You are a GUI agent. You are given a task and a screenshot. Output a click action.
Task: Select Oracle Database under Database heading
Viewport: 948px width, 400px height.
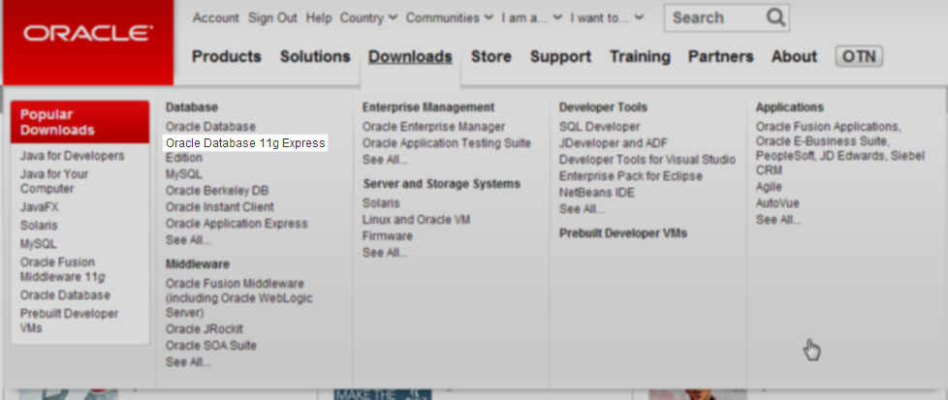click(x=210, y=127)
